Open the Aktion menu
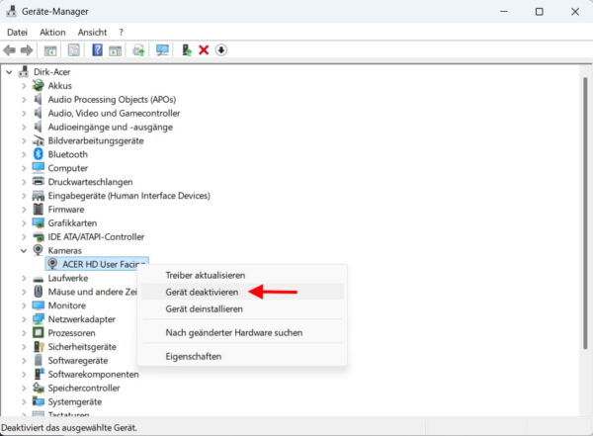The image size is (593, 436). (x=52, y=33)
